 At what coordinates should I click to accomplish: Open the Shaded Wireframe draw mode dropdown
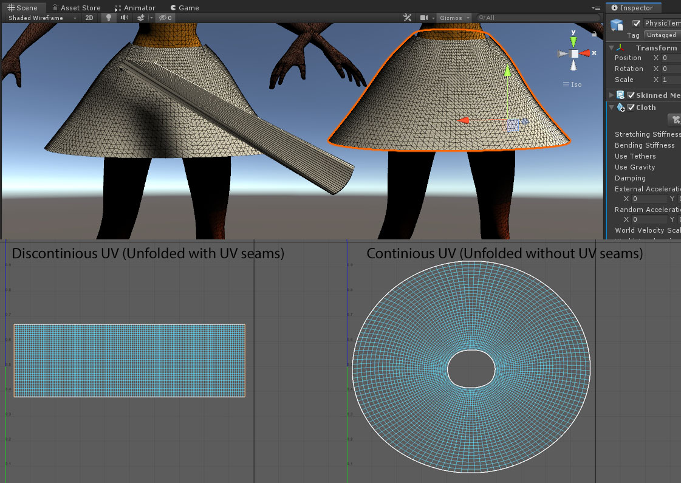38,18
